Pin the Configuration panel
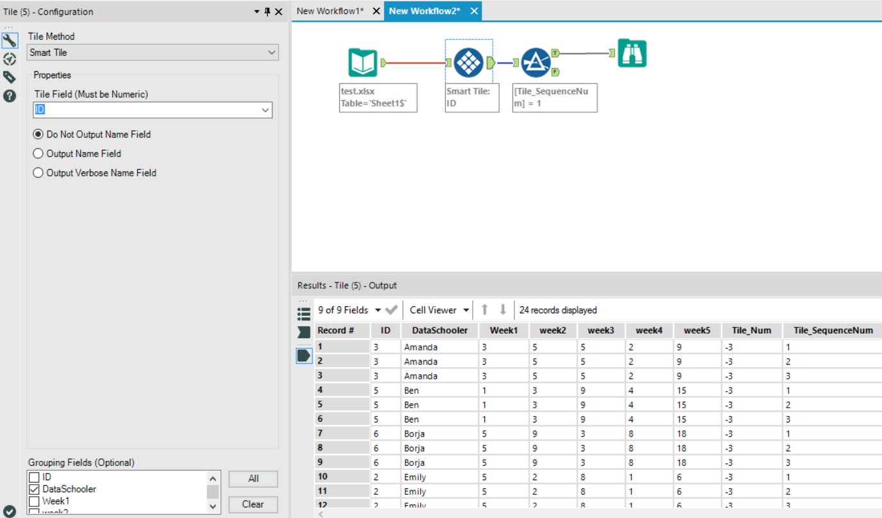Screen dimensions: 882x518 (267, 12)
